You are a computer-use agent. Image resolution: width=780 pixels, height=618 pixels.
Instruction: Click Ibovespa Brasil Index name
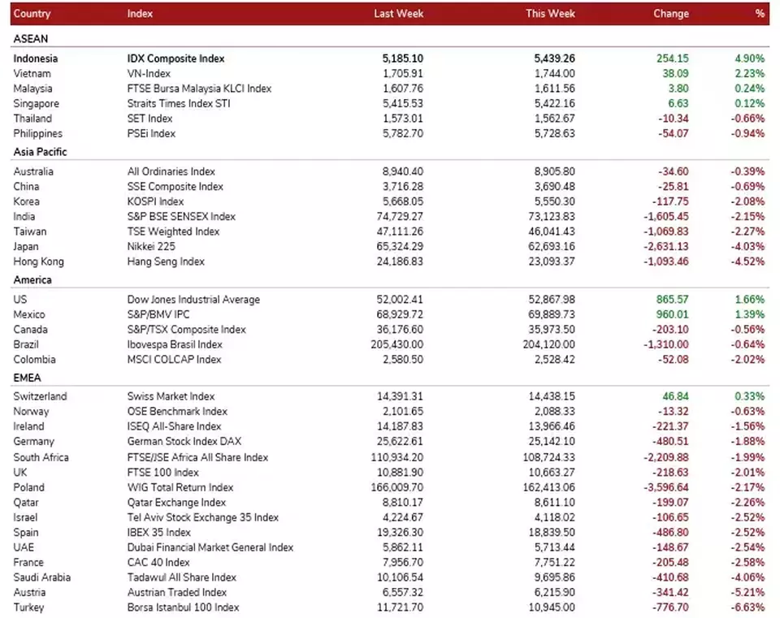point(175,344)
